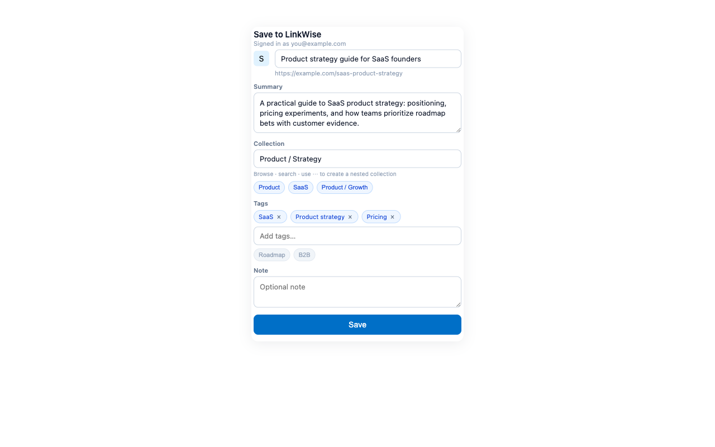Screen dimensions: 715x447
Task: Select the suggested Product collection chip
Action: [x=269, y=187]
